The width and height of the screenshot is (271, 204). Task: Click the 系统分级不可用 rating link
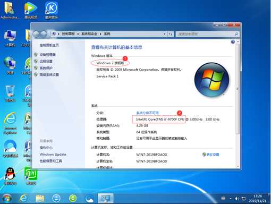click(147, 113)
